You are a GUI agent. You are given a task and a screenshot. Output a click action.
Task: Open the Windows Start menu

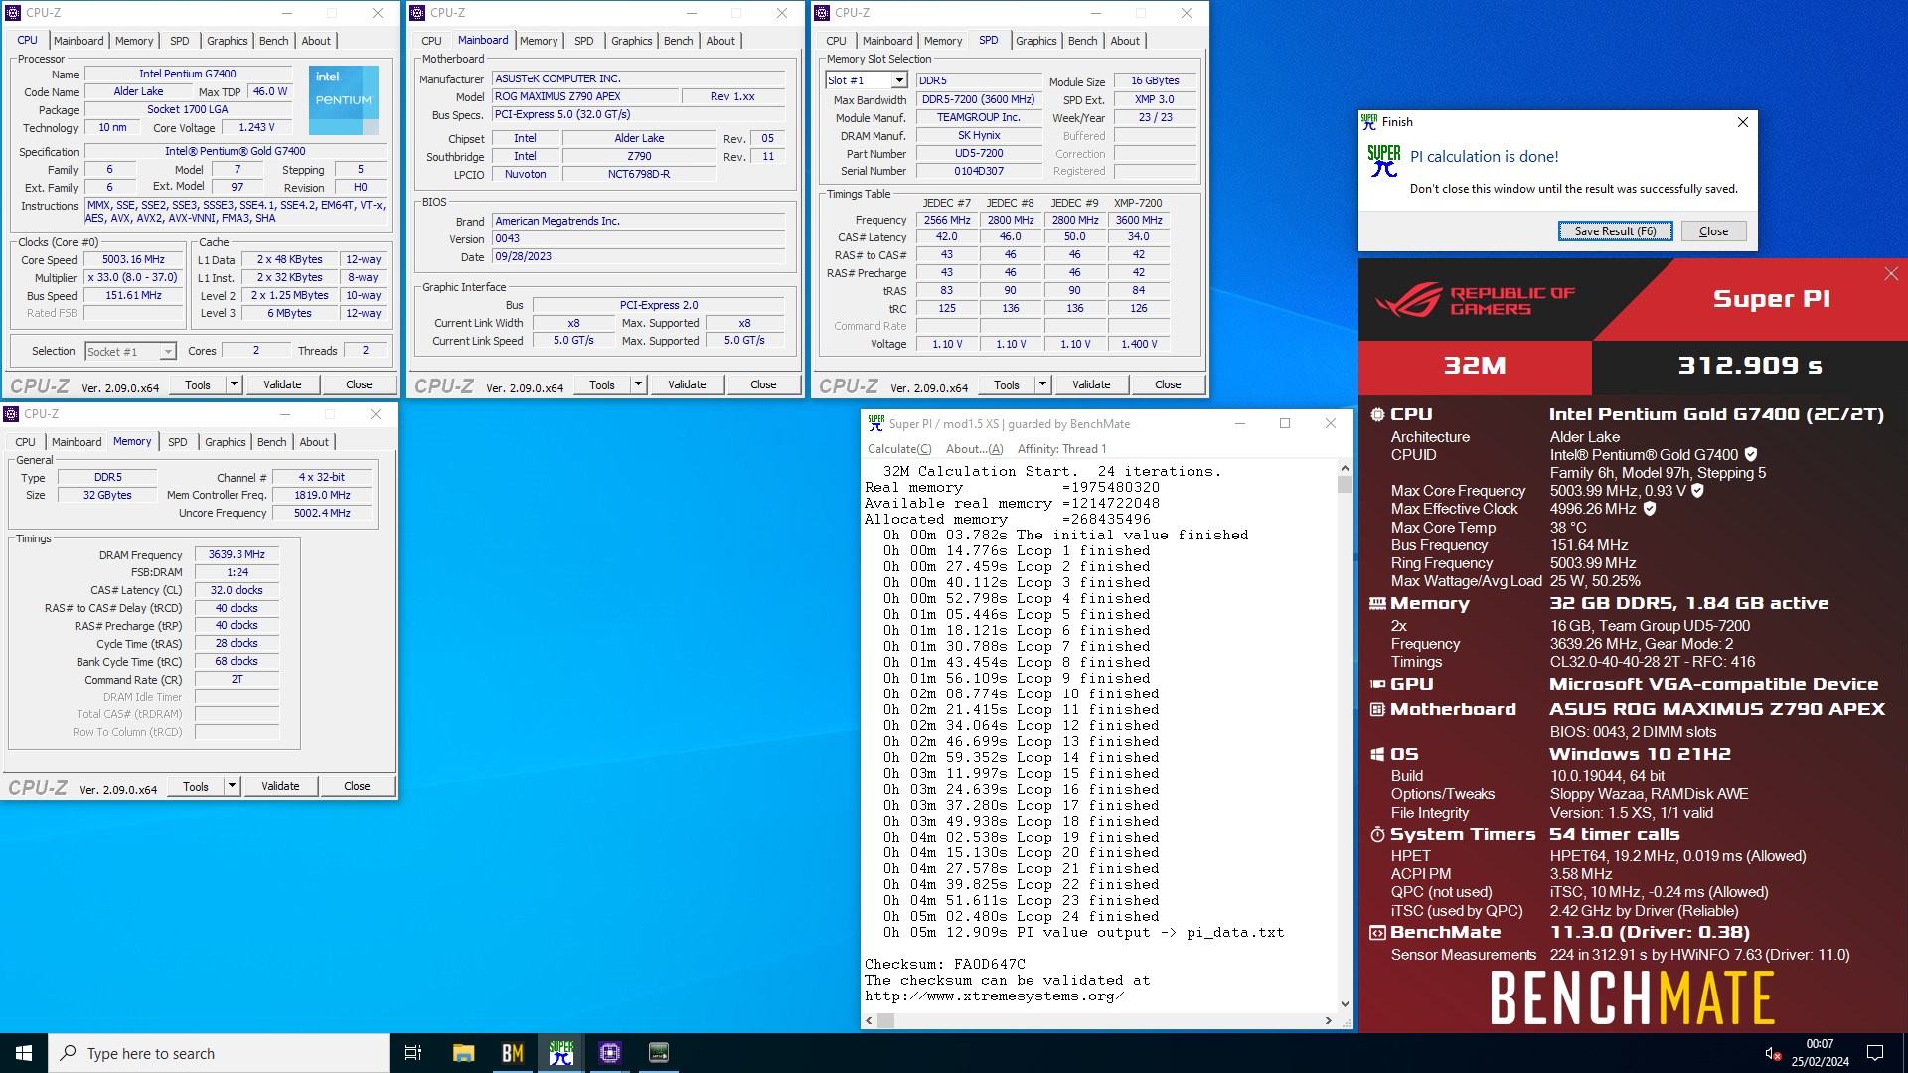pos(24,1053)
